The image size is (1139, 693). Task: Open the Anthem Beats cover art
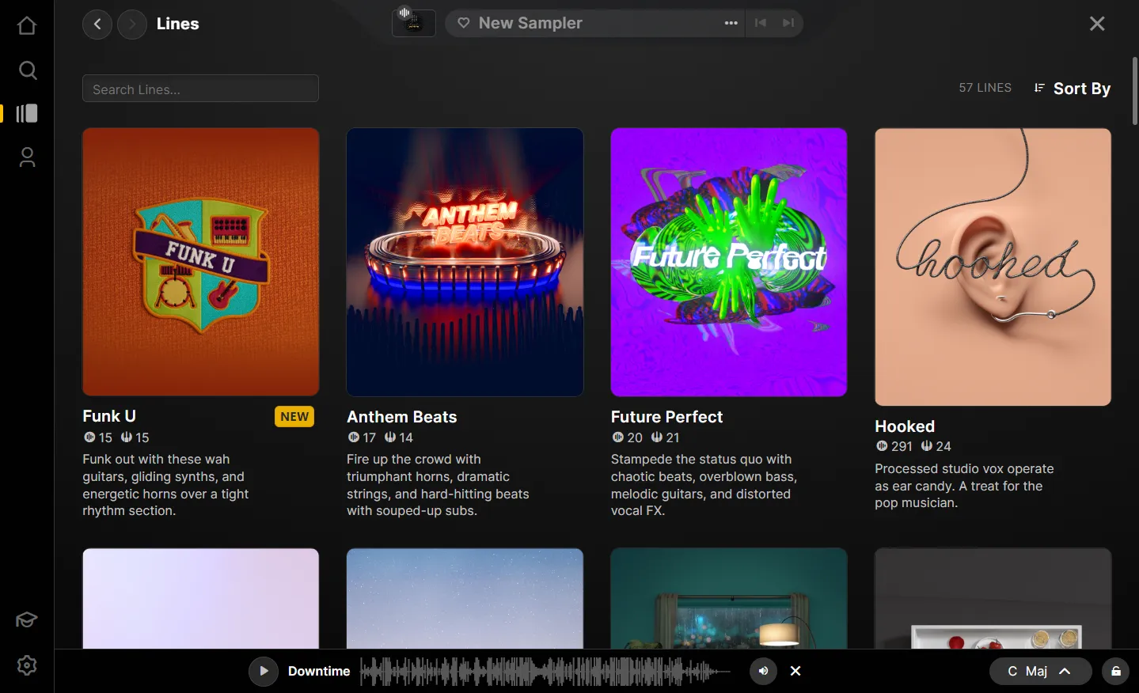pos(465,262)
